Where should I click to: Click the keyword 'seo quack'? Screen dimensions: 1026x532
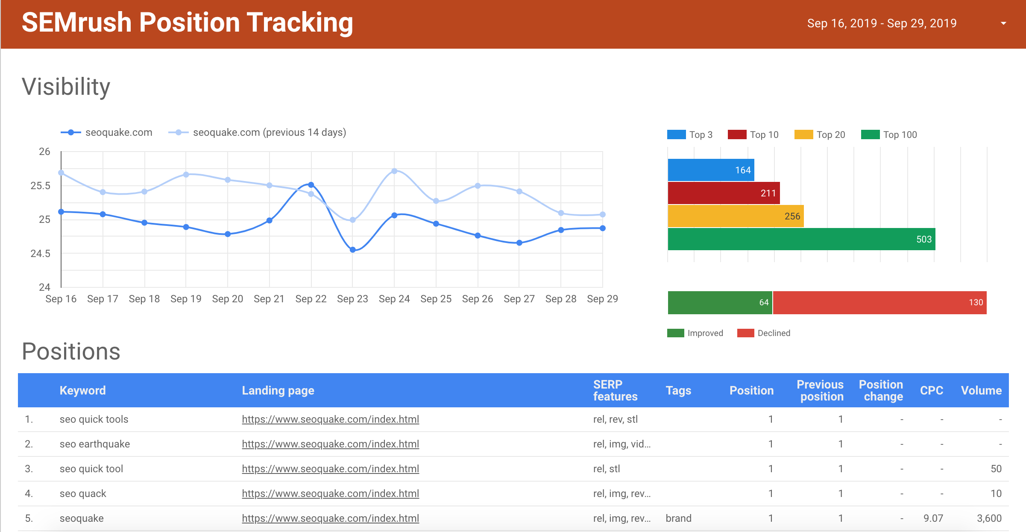tap(83, 494)
